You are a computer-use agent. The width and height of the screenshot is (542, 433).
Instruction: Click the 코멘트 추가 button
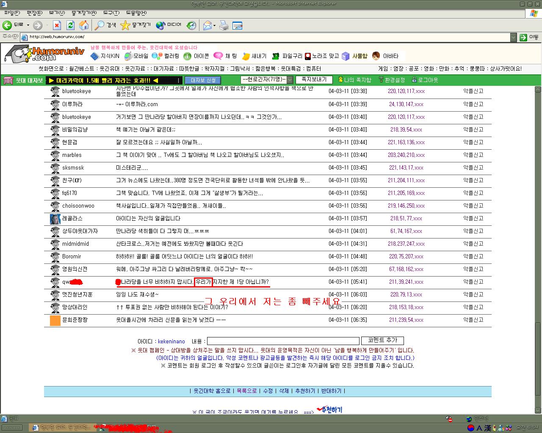coord(382,340)
